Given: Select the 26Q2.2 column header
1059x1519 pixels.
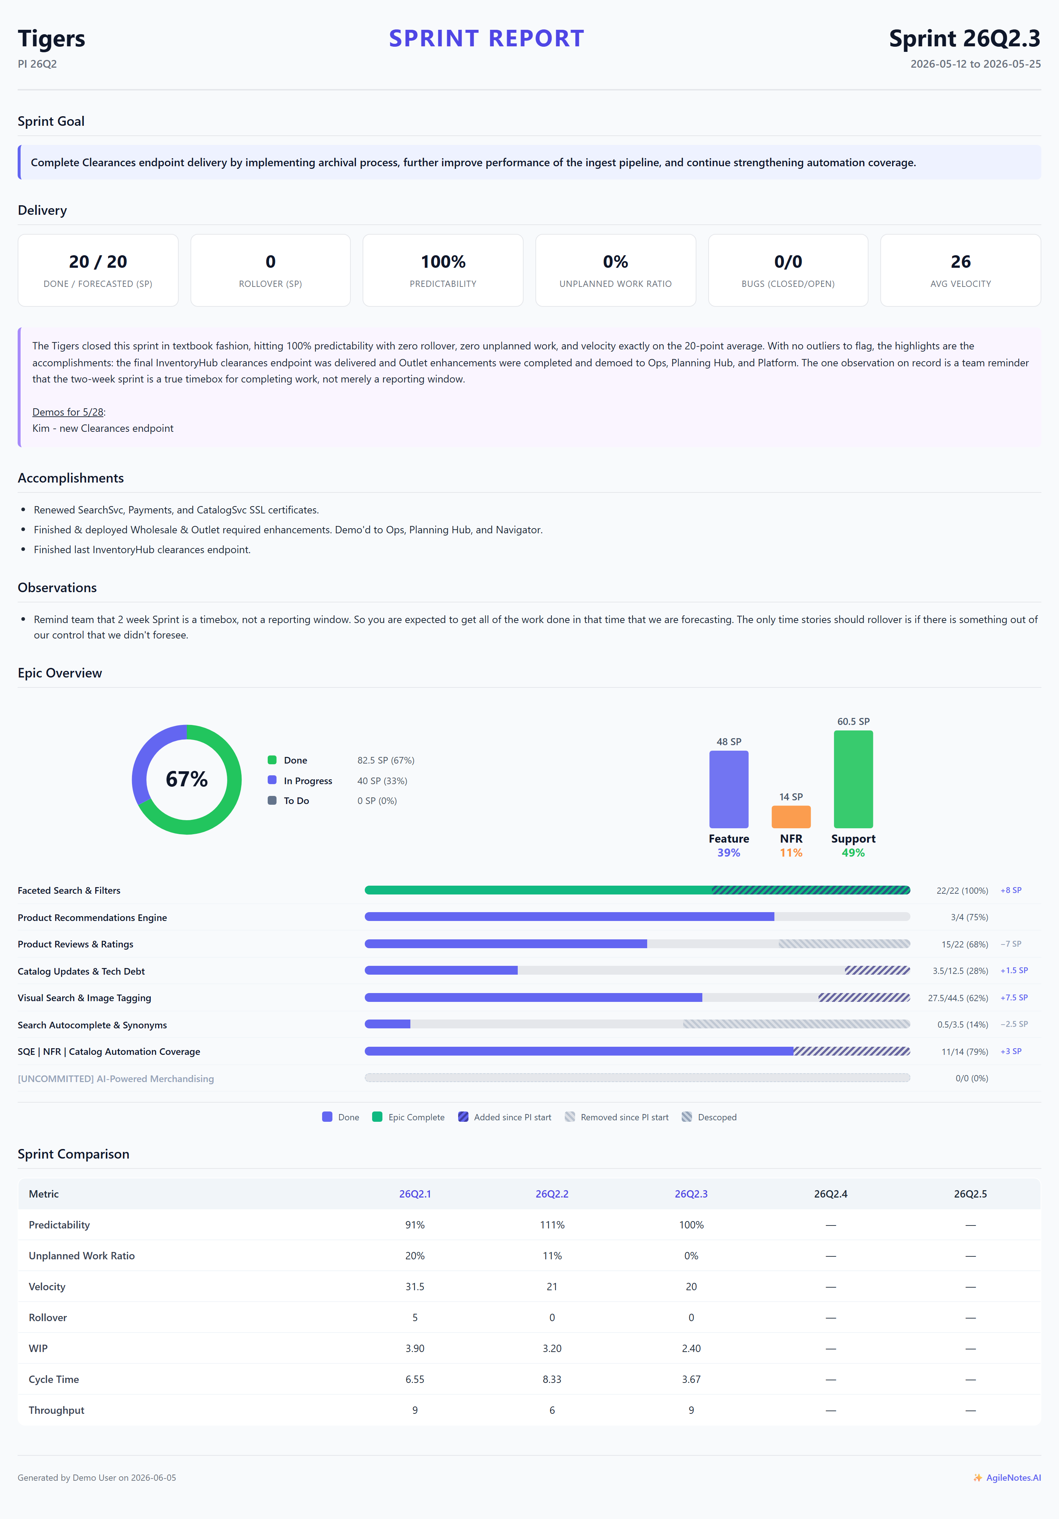Looking at the screenshot, I should [552, 1194].
